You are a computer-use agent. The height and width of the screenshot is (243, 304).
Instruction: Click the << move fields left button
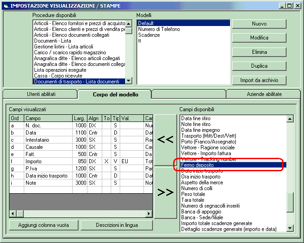click(x=165, y=139)
